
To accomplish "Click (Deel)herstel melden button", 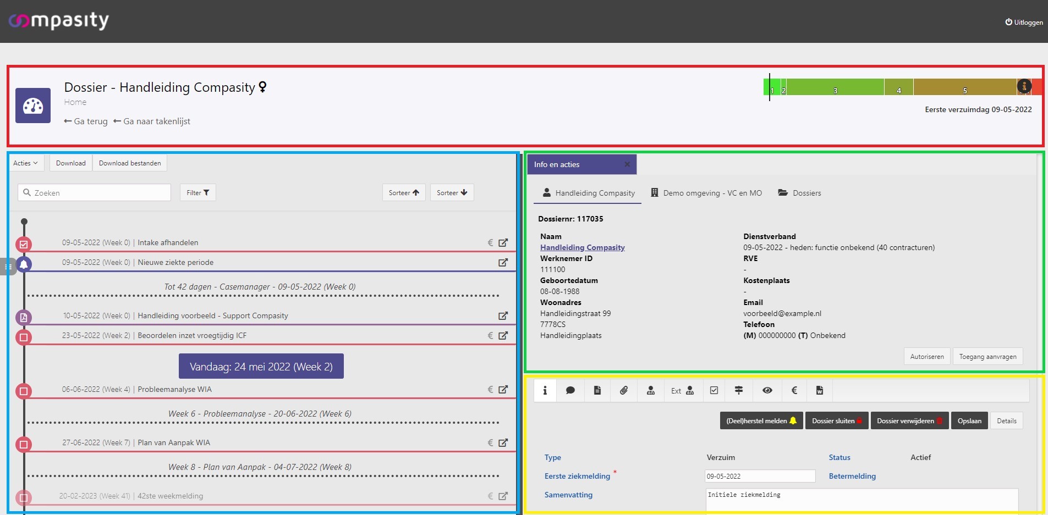I will pos(761,420).
